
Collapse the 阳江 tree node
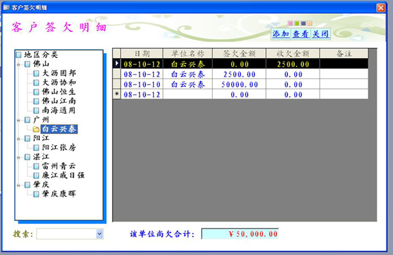point(18,139)
